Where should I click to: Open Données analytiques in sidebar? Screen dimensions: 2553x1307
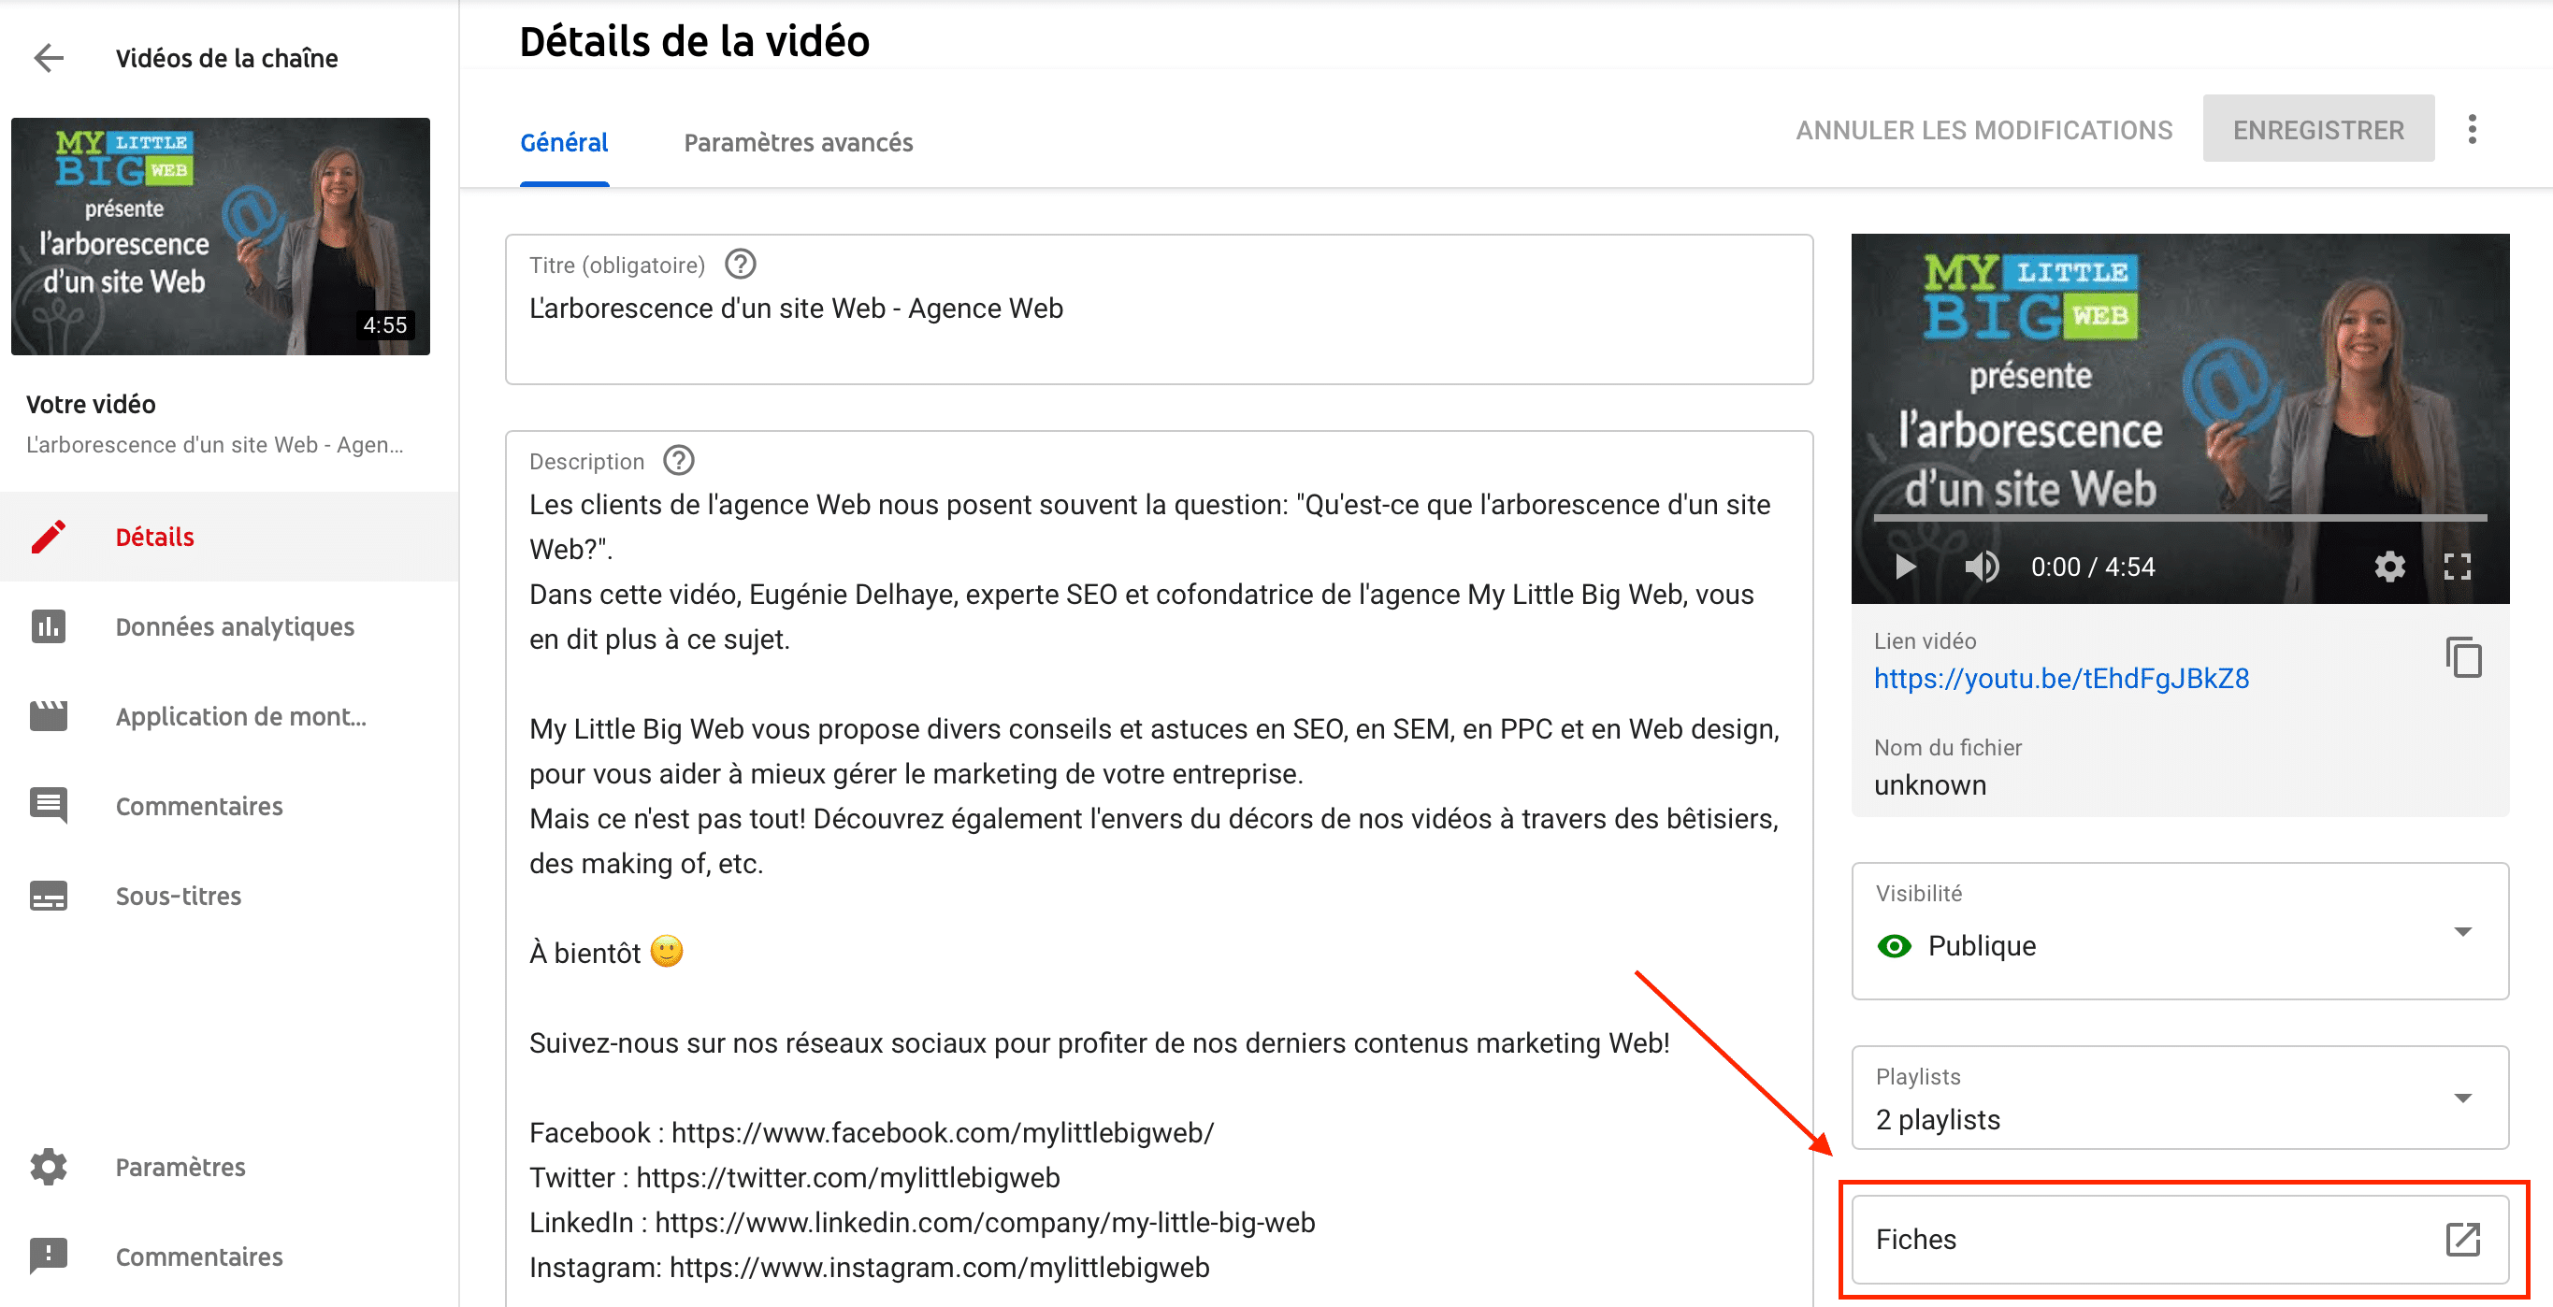pos(234,626)
